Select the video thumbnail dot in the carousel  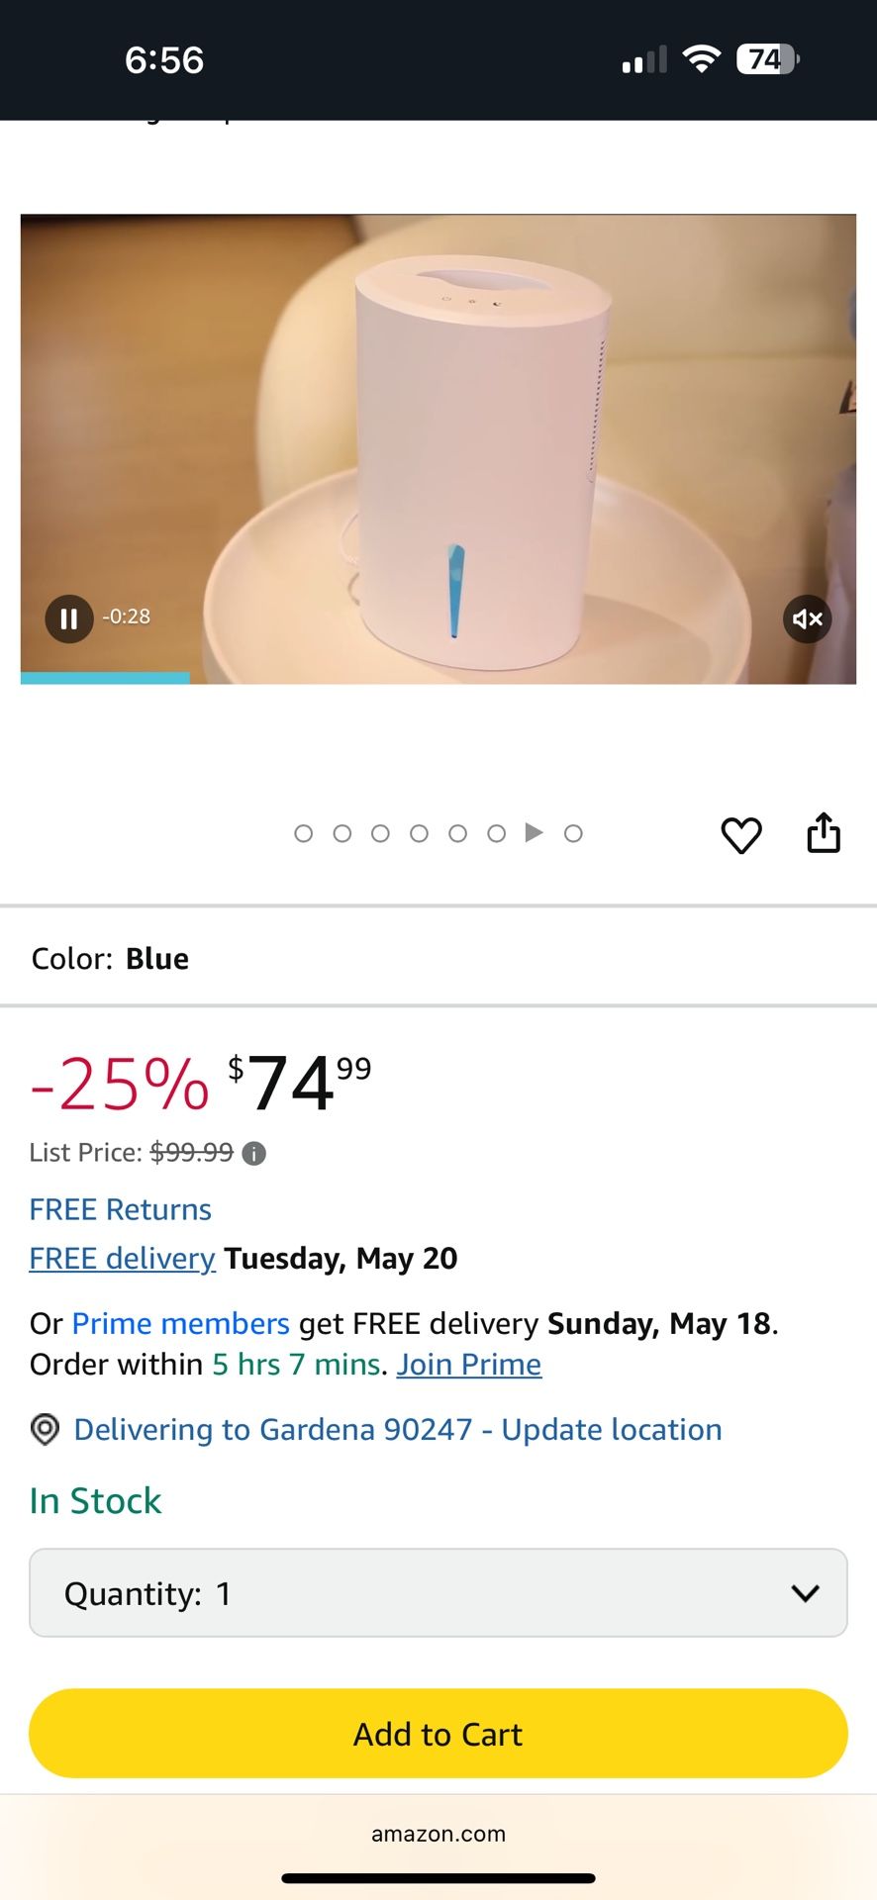click(x=535, y=833)
